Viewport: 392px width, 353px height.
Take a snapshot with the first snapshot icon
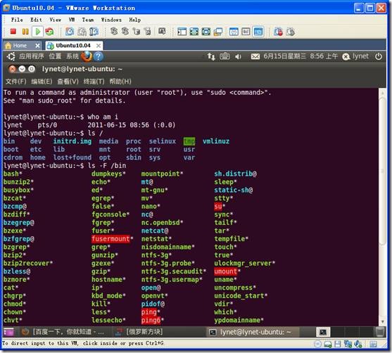click(70, 32)
